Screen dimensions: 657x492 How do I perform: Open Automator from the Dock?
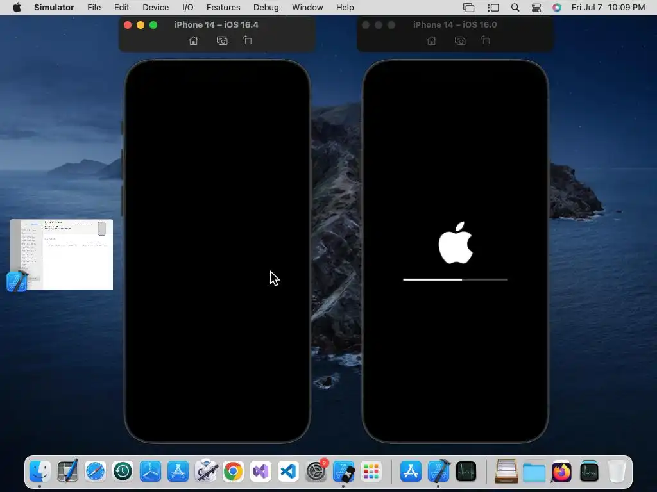tap(206, 471)
